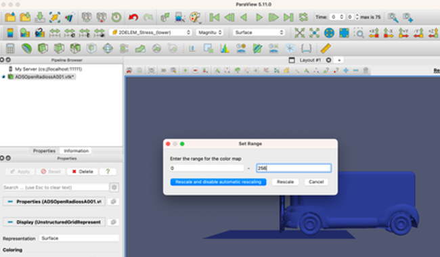Click the minimum range field showing 0
Image resolution: width=440 pixels, height=257 pixels.
coord(207,168)
